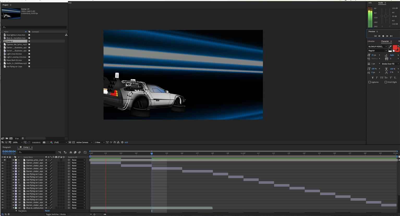The height and width of the screenshot is (216, 400).
Task: Apply Subscript in Character panel
Action: [395, 78]
